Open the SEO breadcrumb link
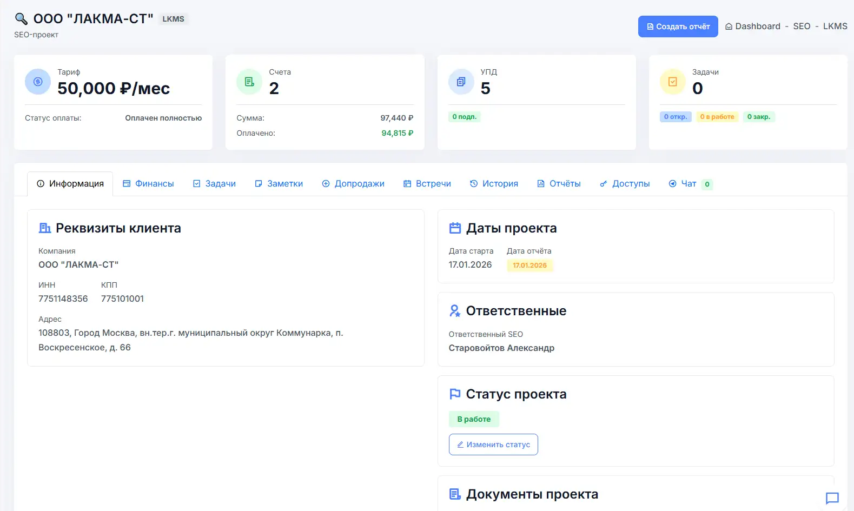 coord(802,26)
